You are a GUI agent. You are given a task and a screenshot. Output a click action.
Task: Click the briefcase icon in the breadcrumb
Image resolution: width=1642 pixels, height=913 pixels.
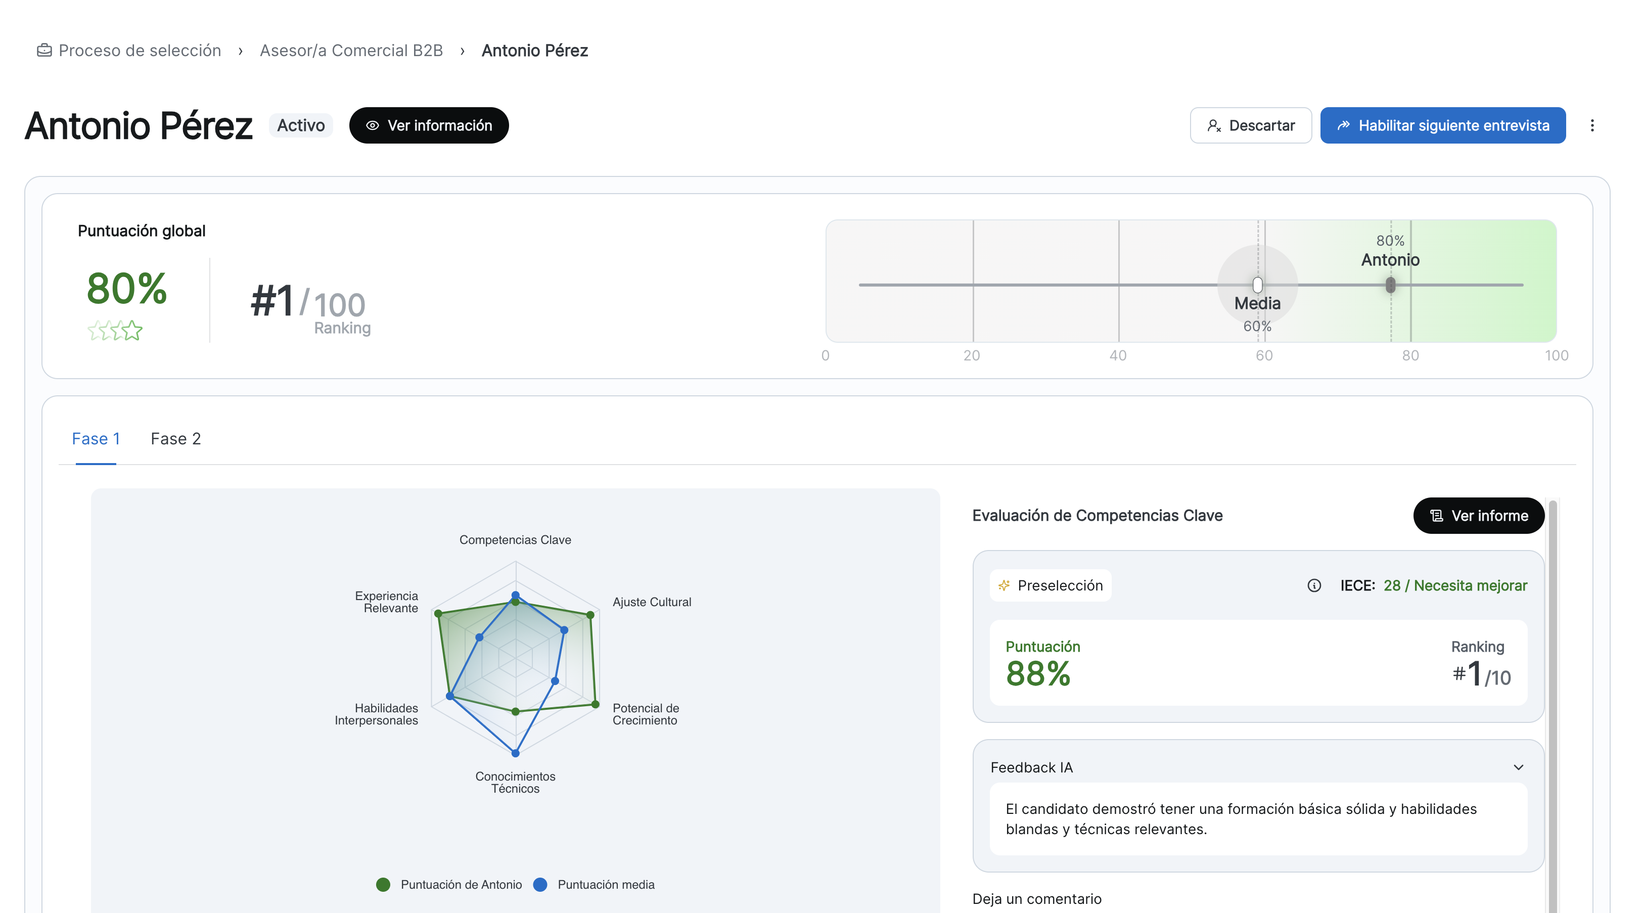pos(44,51)
